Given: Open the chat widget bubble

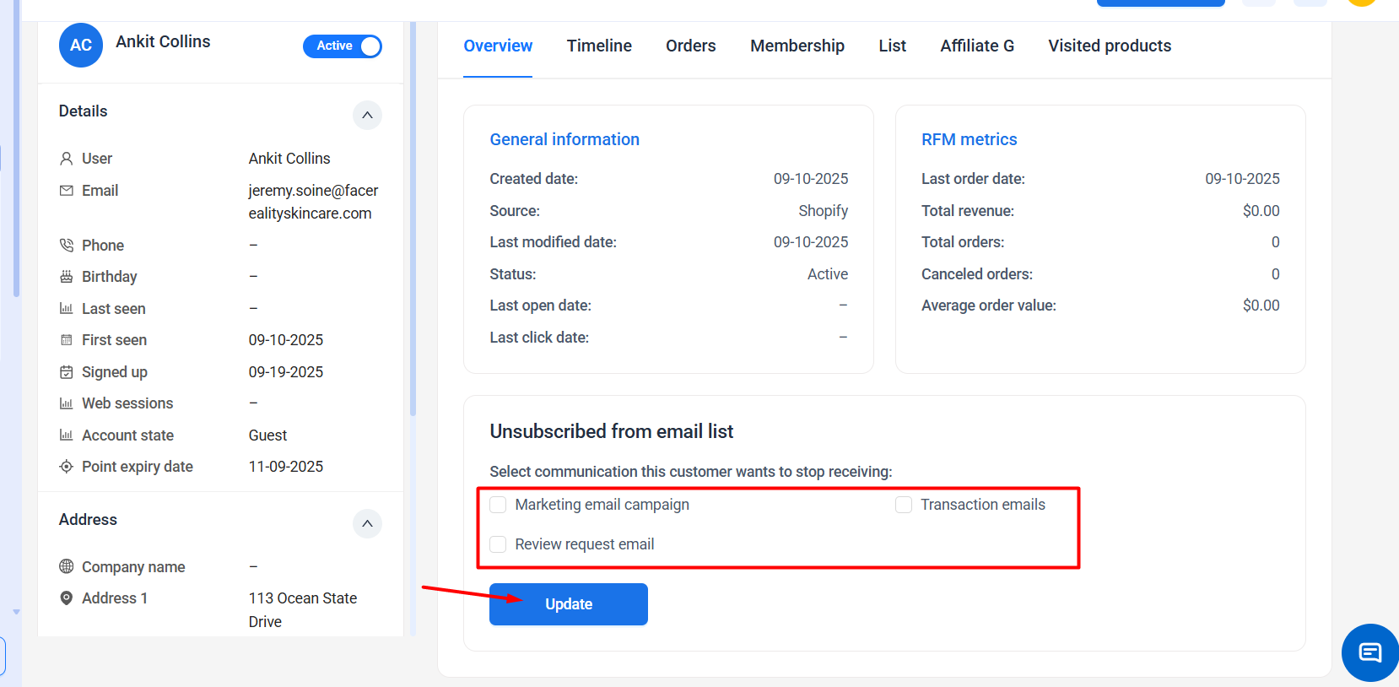Looking at the screenshot, I should click(x=1369, y=652).
